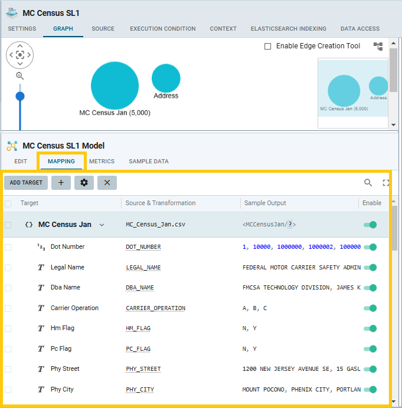The image size is (402, 408).
Task: Click the X remove icon in toolbar
Action: (107, 183)
